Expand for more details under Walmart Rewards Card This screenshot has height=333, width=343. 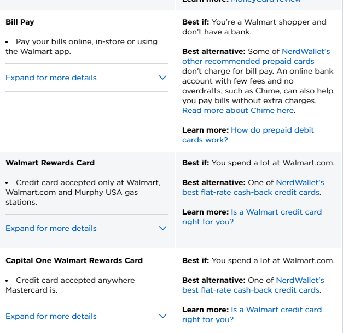[x=51, y=228]
